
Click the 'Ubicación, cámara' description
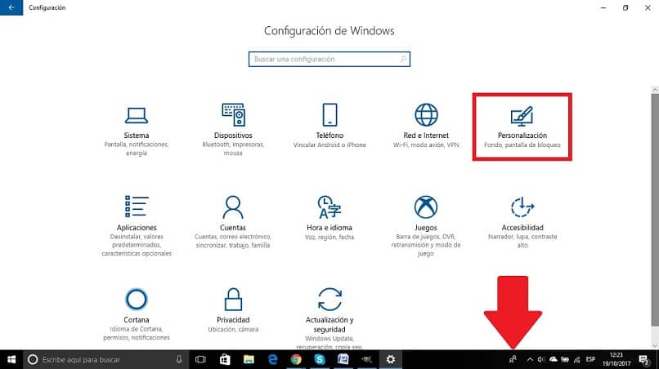233,330
